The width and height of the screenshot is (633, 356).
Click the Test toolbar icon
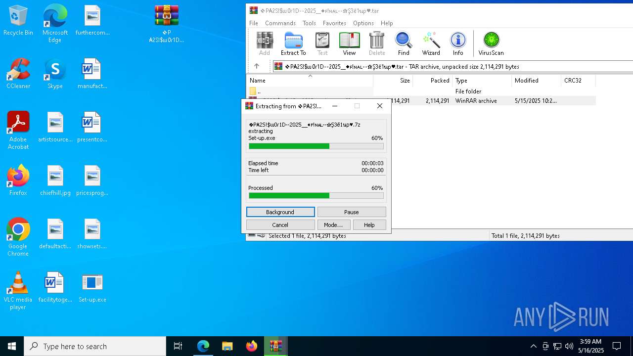[322, 44]
